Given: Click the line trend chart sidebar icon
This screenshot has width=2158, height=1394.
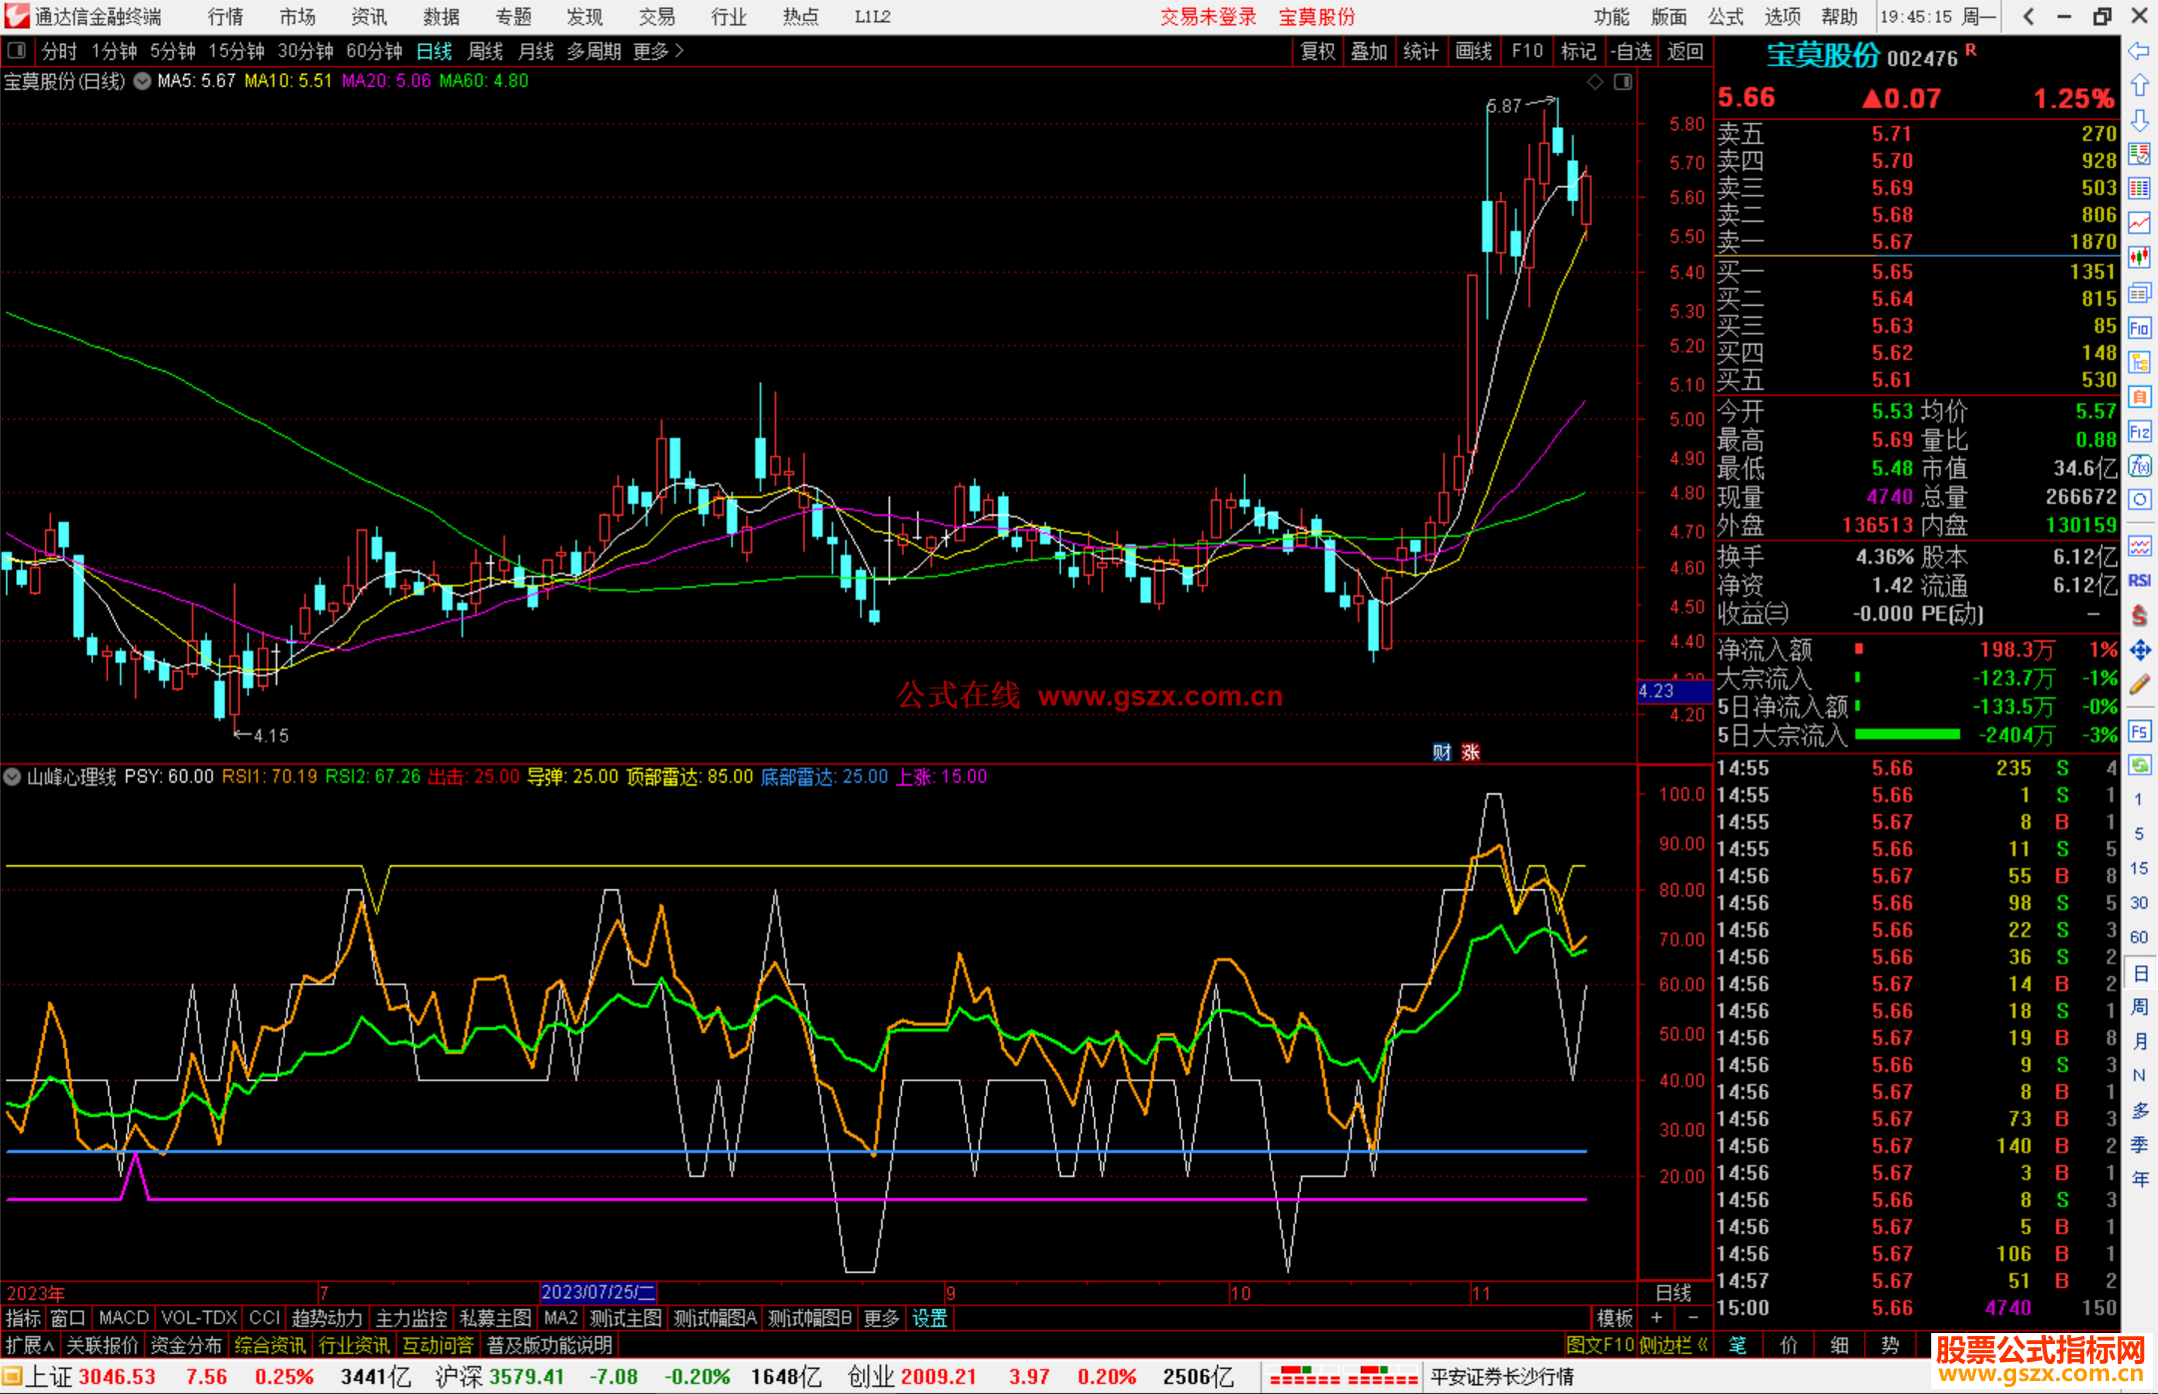Looking at the screenshot, I should click(2139, 223).
